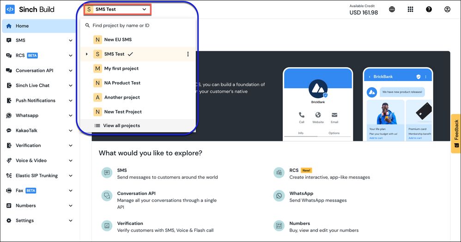Image resolution: width=461 pixels, height=242 pixels.
Task: Click the Verification explore tile icon
Action: coord(107,225)
